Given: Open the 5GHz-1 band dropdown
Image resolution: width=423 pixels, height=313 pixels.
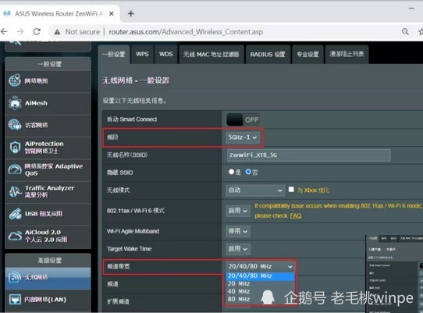Looking at the screenshot, I should 243,137.
